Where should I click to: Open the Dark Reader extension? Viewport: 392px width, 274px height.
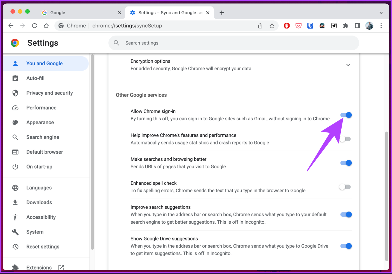(x=322, y=25)
